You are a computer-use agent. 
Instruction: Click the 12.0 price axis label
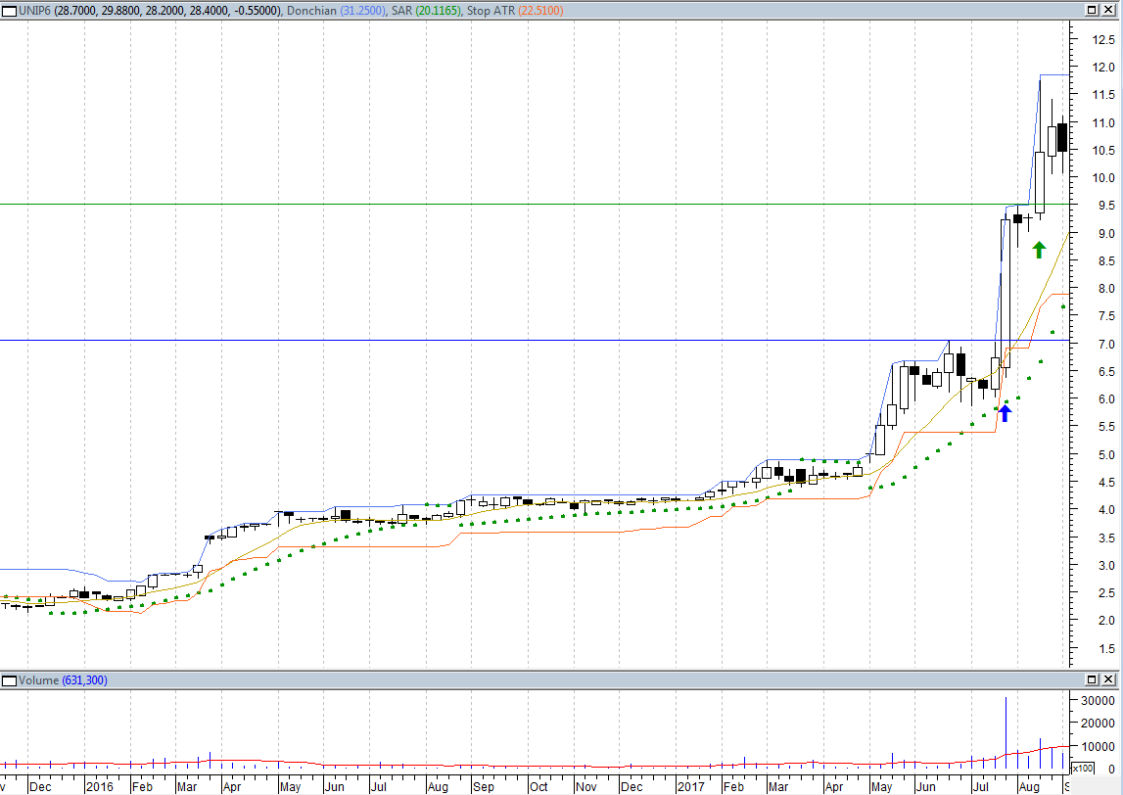point(1104,68)
